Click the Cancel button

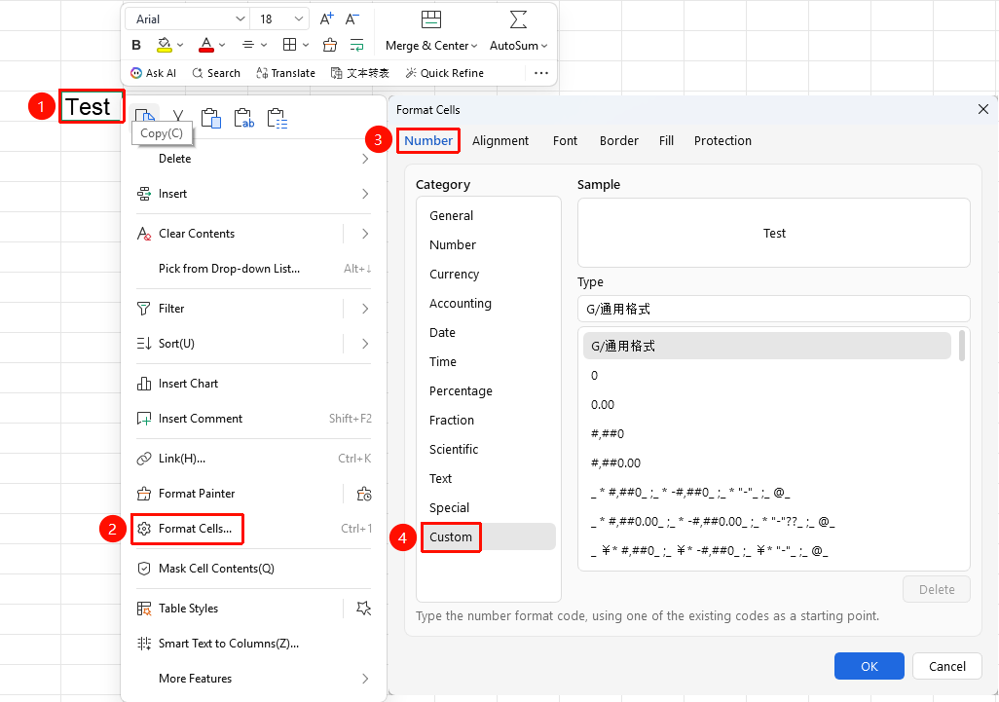pyautogui.click(x=946, y=666)
